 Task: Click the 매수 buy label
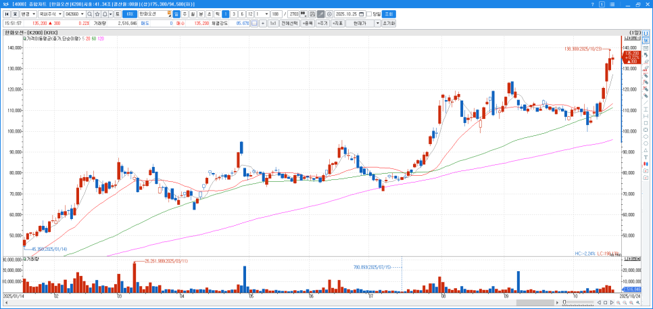pyautogui.click(x=180, y=23)
